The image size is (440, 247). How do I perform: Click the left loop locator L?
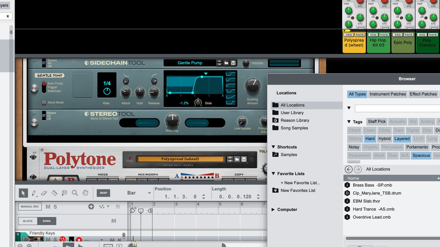point(133,211)
